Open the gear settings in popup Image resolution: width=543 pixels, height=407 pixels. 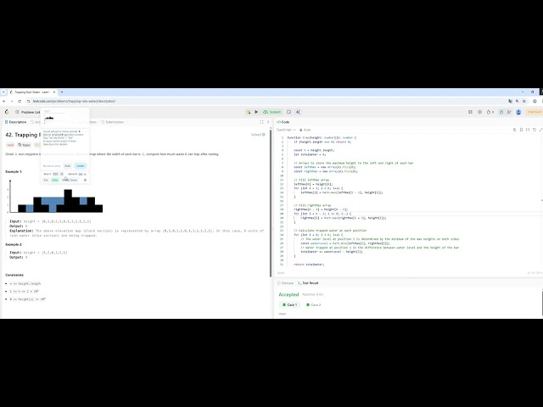point(85,180)
